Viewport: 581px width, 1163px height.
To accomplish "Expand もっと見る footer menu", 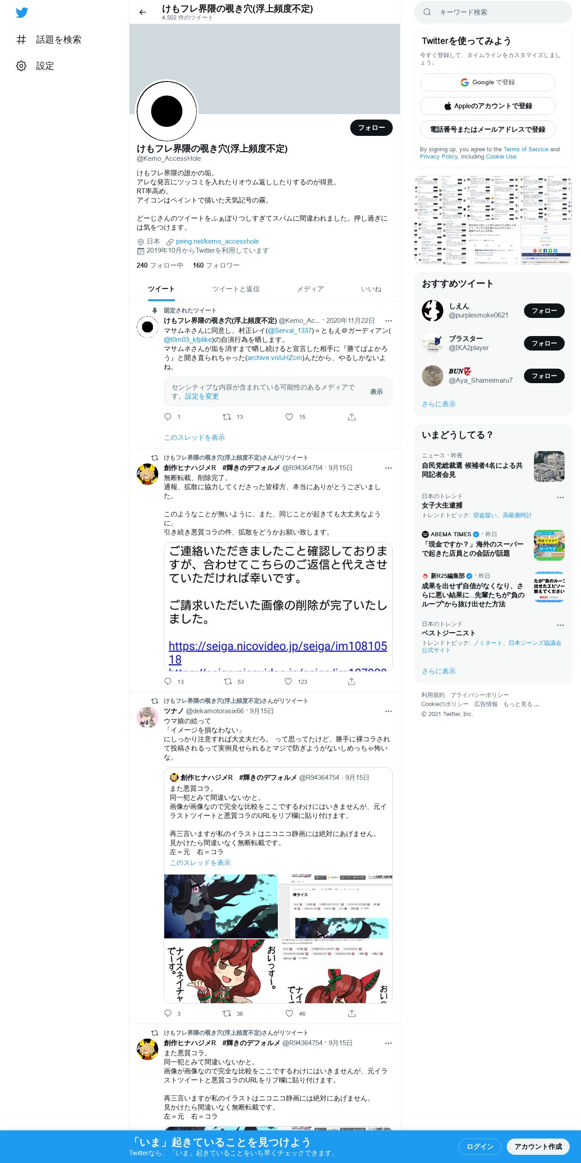I will click(521, 704).
